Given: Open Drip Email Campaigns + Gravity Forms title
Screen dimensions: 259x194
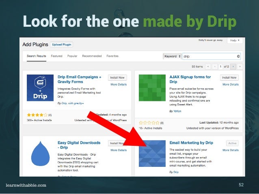Looking at the screenshot, I should point(79,79).
